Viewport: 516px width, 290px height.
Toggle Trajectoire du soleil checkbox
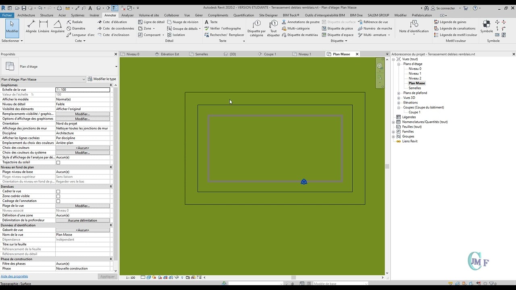58,162
